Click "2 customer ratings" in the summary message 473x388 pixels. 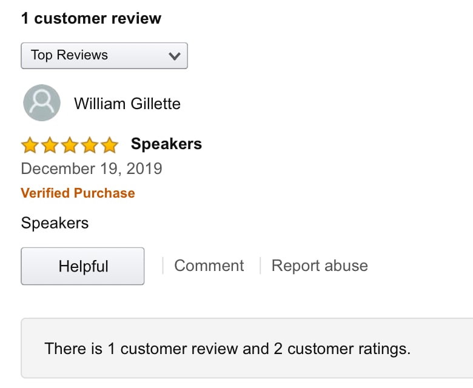[x=348, y=349]
